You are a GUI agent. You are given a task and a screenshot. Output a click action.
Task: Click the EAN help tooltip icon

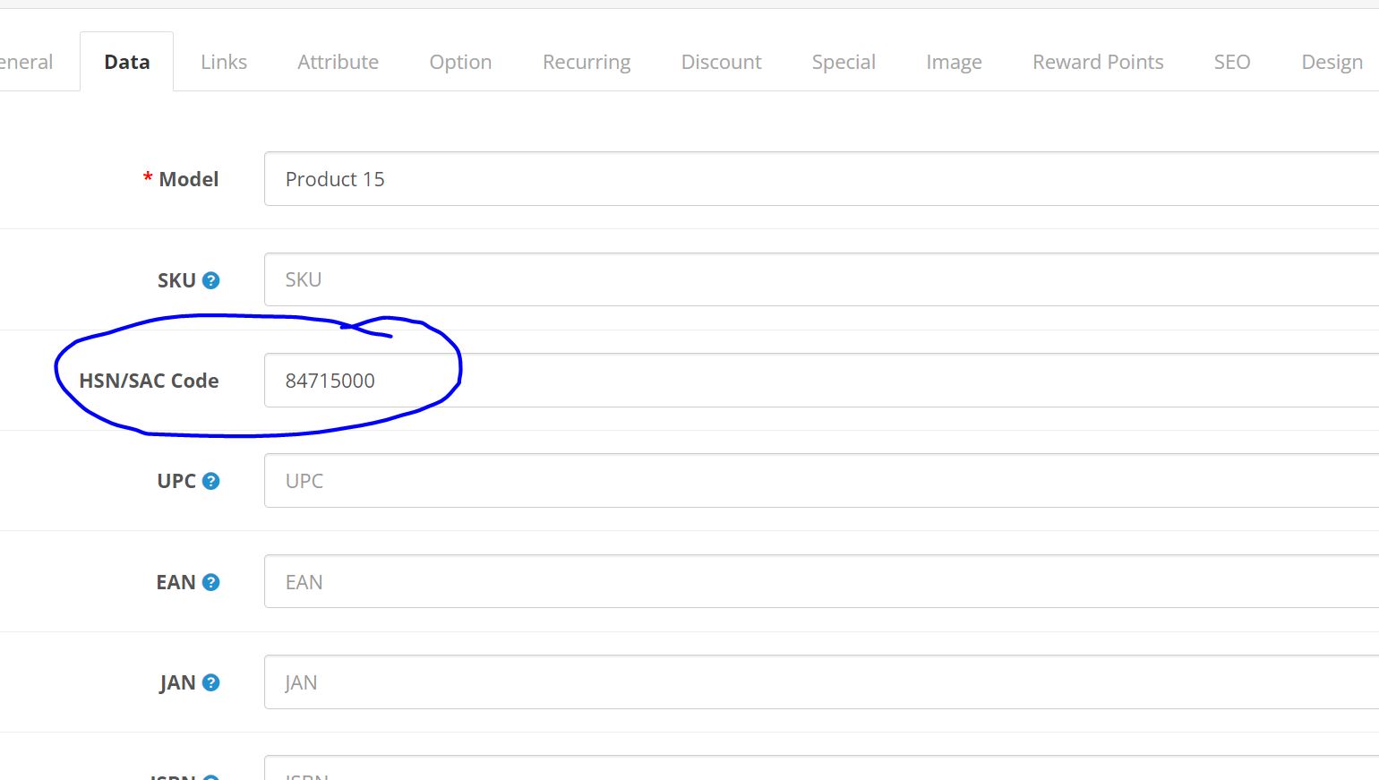pos(211,582)
